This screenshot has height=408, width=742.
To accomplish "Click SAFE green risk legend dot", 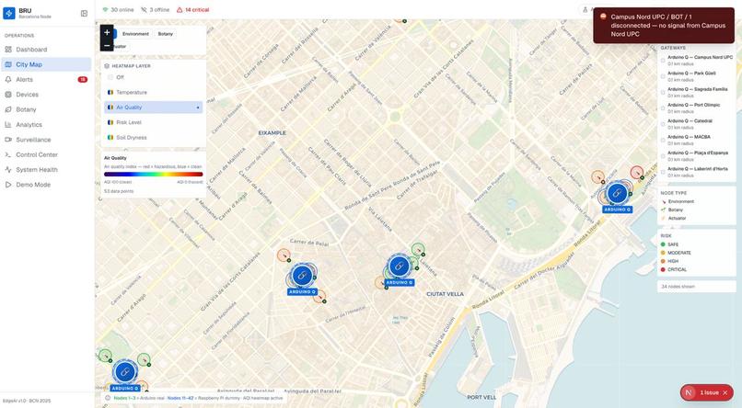I will click(x=663, y=244).
